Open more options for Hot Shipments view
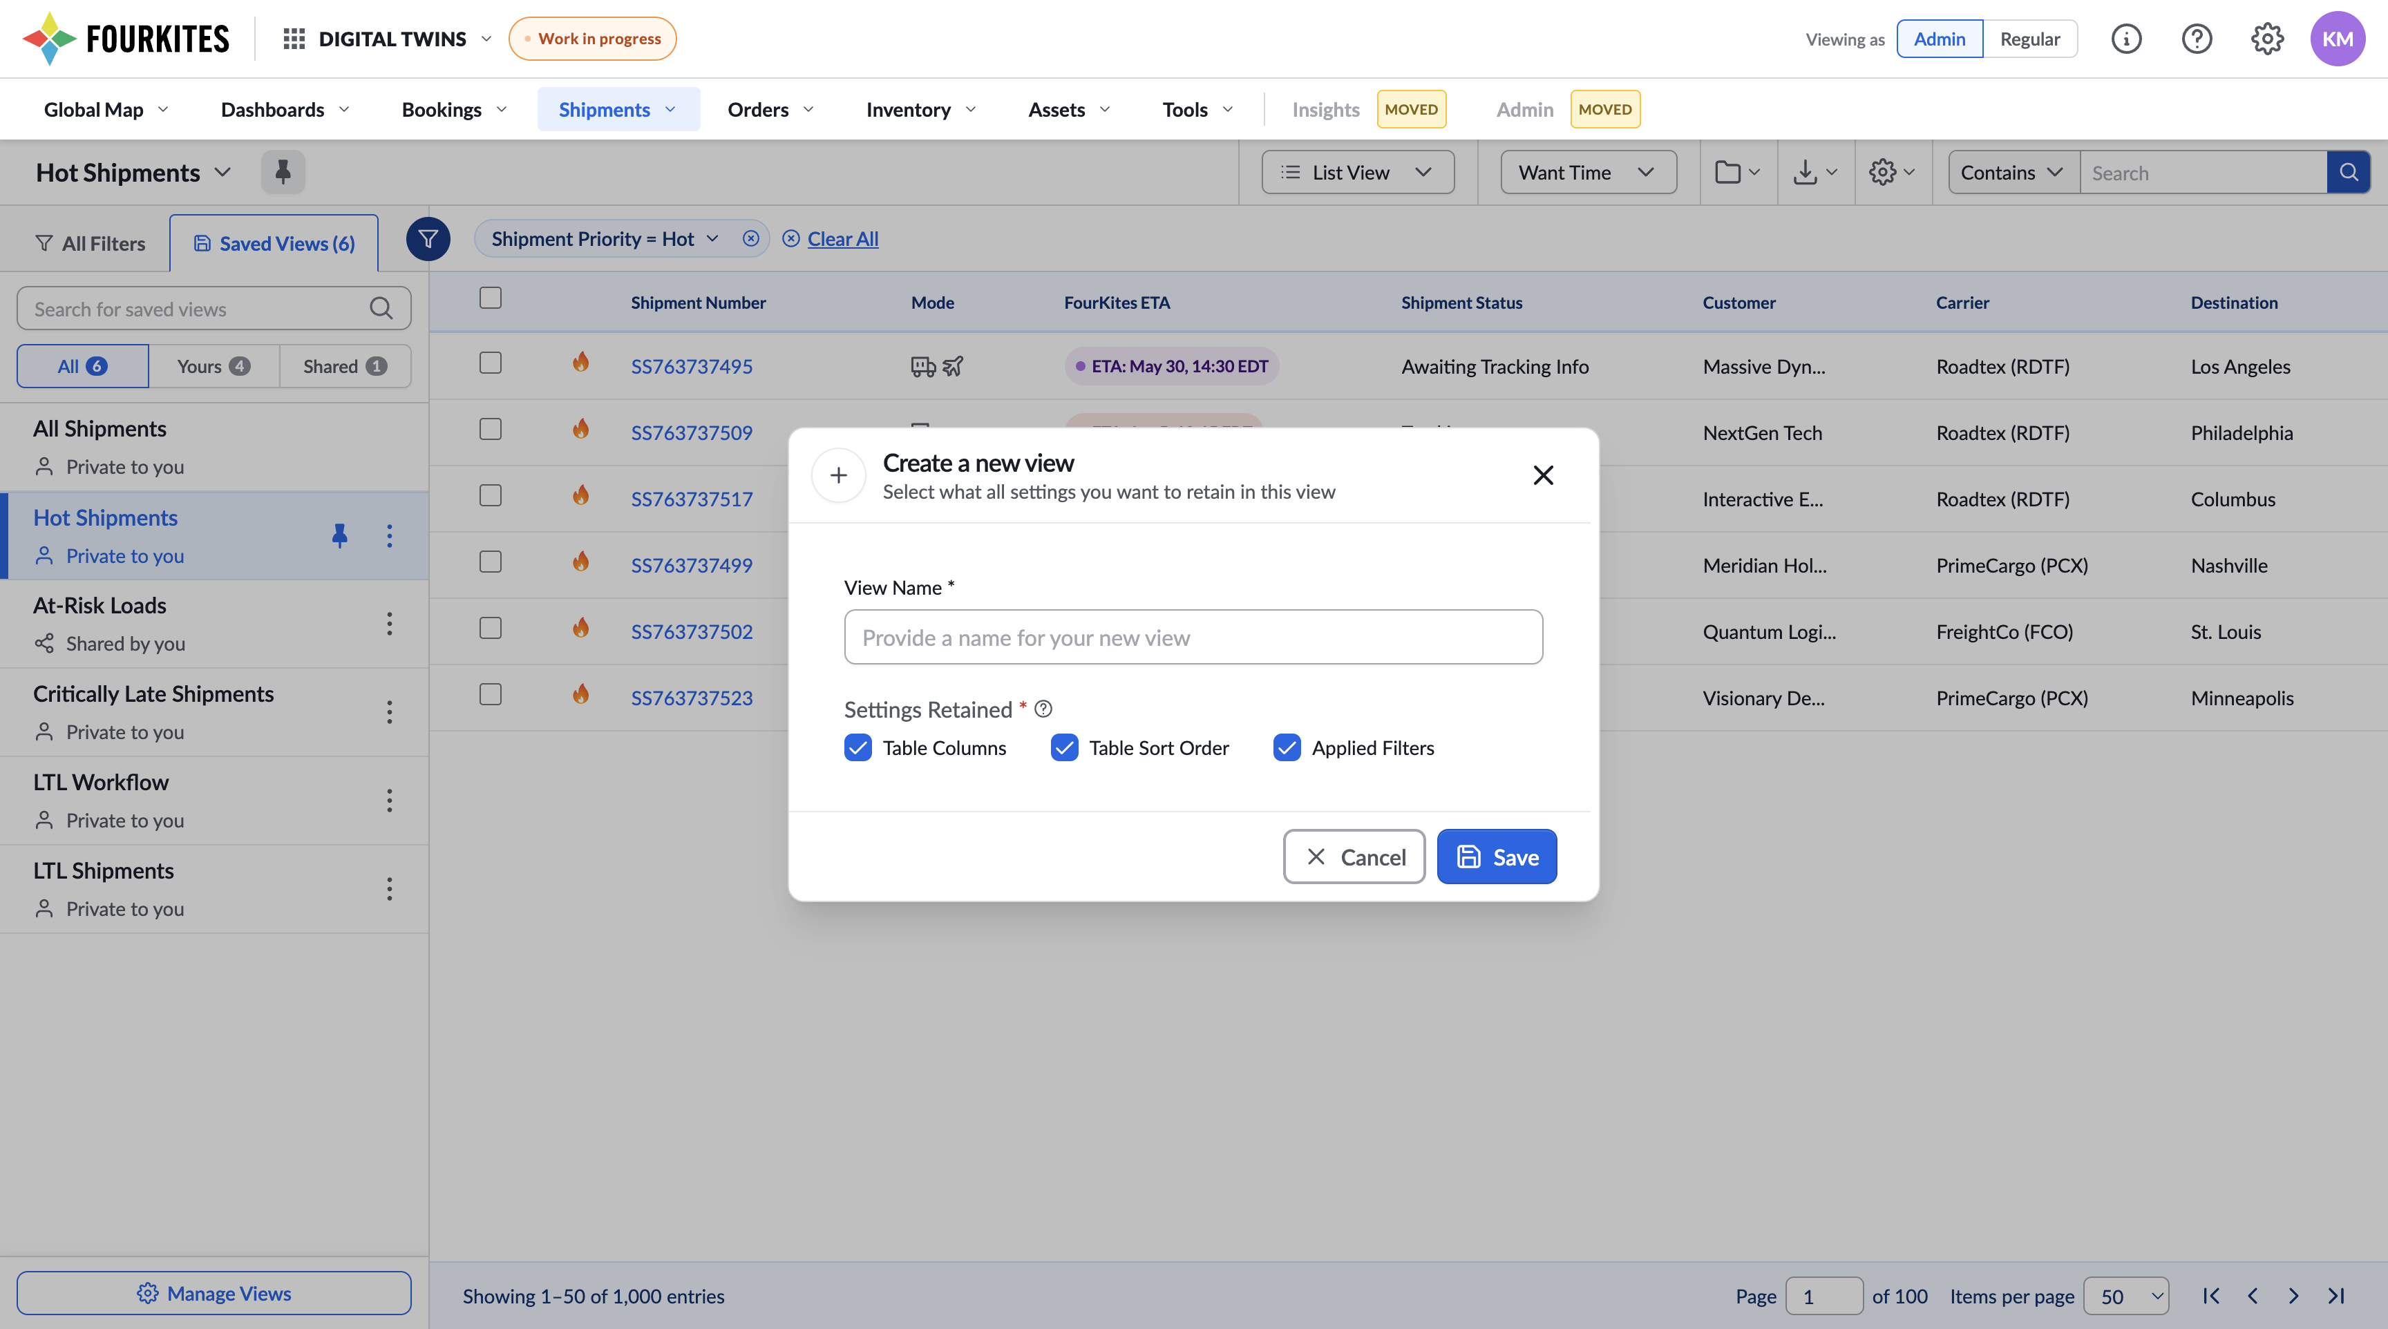2388x1329 pixels. coord(389,536)
